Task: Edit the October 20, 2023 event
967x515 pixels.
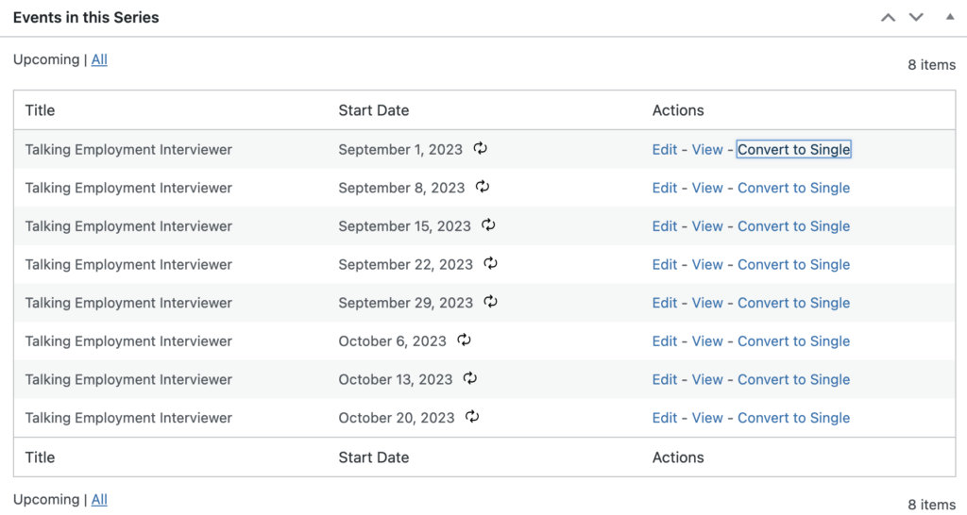Action: coord(665,418)
